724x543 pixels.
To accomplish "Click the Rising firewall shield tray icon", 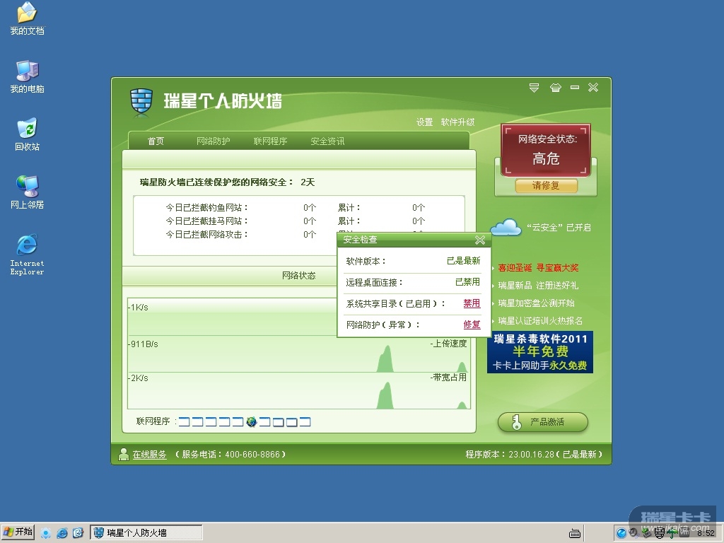I will click(x=660, y=533).
